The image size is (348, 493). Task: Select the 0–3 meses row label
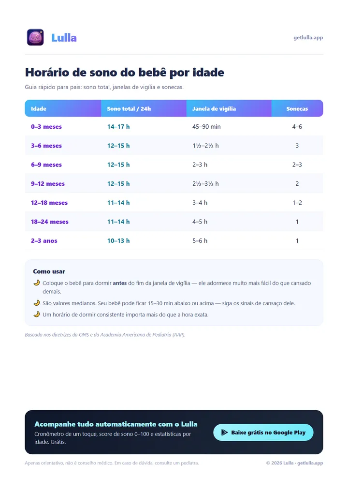point(46,127)
